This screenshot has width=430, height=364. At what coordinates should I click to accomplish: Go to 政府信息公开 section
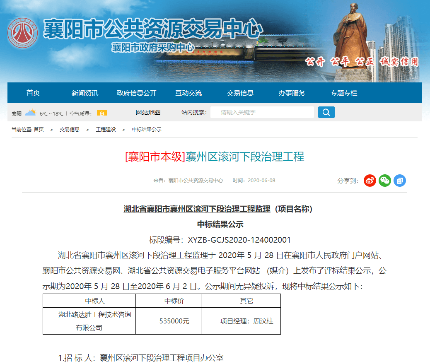pos(137,93)
